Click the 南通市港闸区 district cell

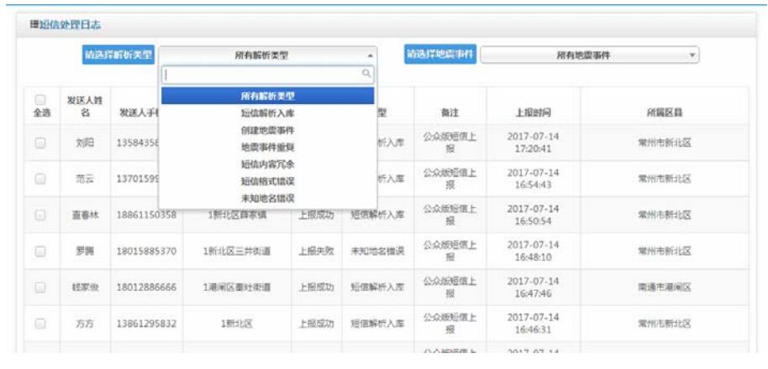(665, 288)
